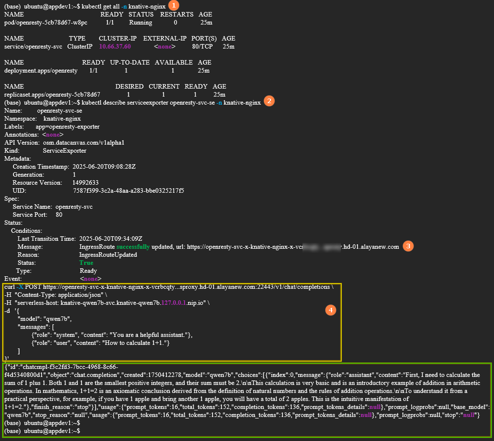Click the replicaset.apps/openresty-5cb78d67 entry

point(52,95)
